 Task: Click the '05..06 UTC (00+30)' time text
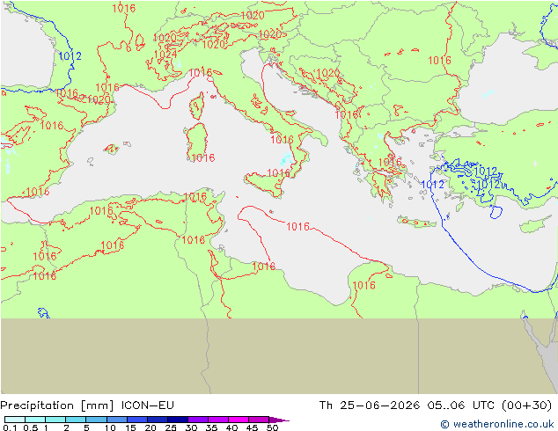coord(489,405)
